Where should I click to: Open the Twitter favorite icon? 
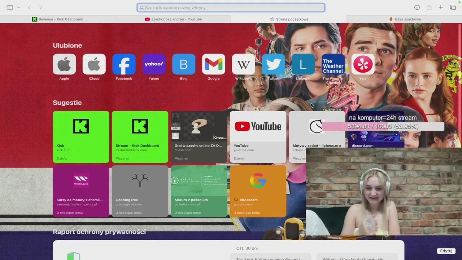tap(273, 64)
